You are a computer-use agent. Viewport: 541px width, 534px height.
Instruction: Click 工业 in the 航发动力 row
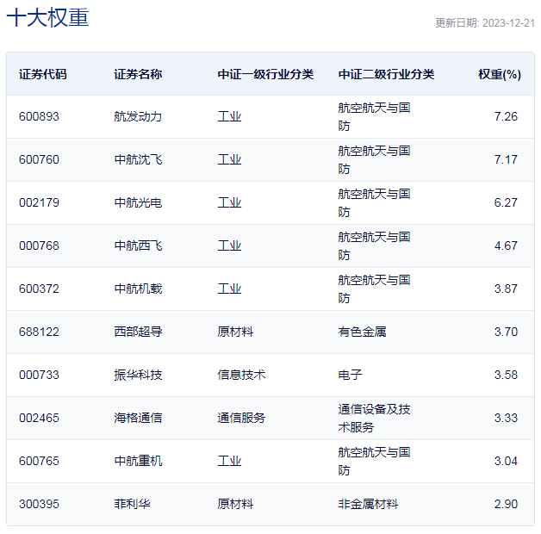tap(229, 116)
